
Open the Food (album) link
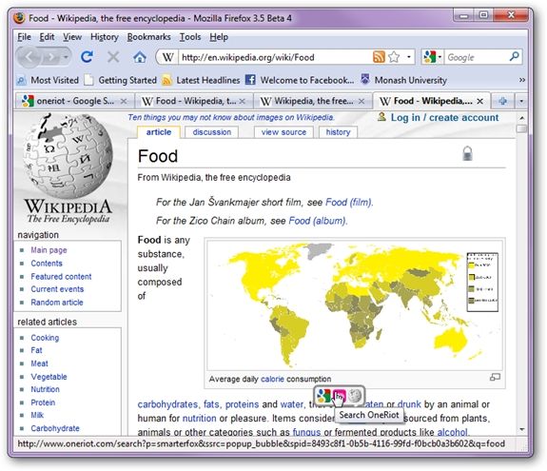[318, 221]
